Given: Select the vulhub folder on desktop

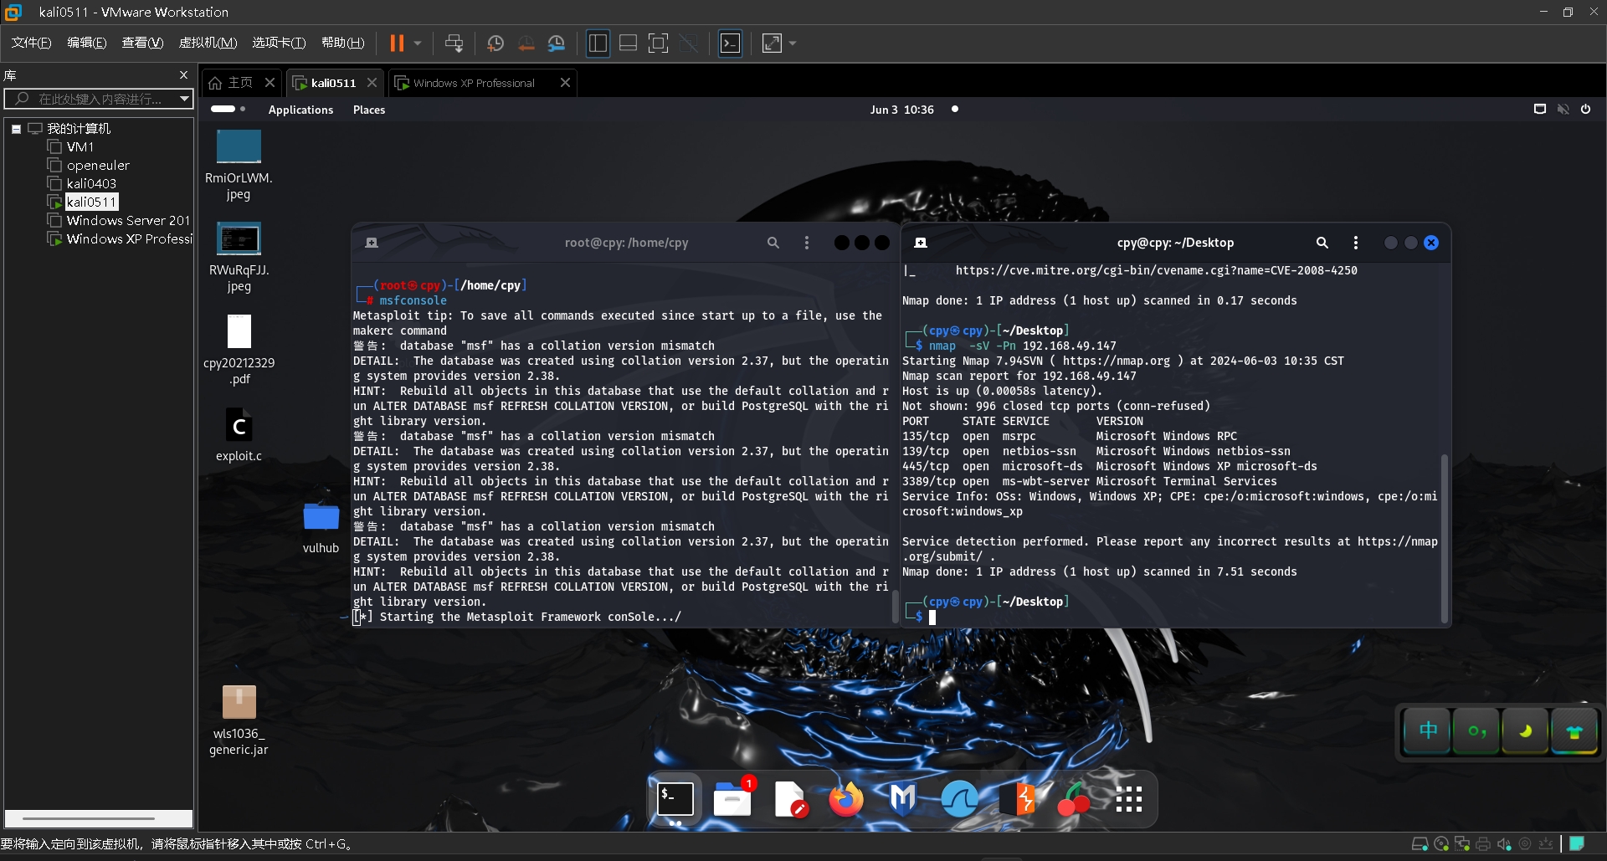Looking at the screenshot, I should (x=321, y=527).
